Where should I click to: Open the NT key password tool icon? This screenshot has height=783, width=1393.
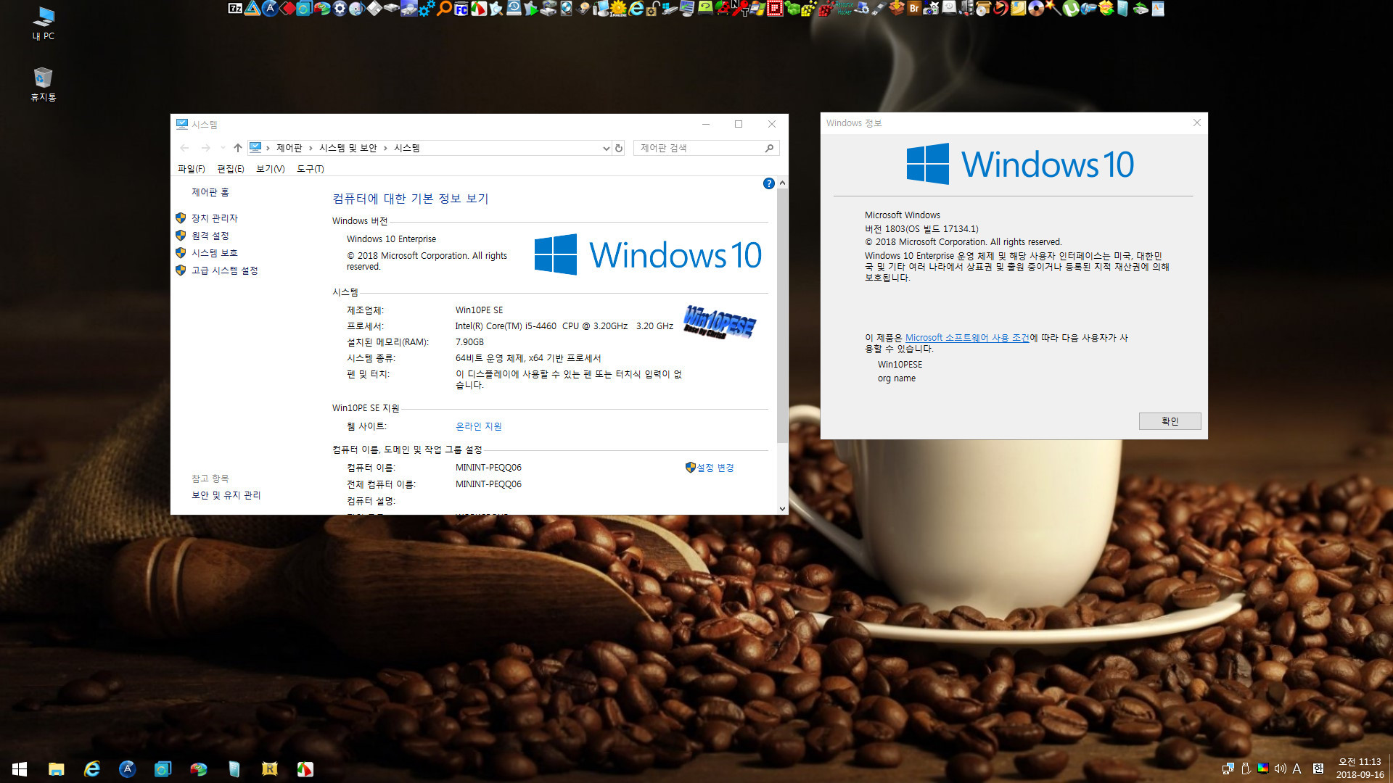(x=741, y=9)
